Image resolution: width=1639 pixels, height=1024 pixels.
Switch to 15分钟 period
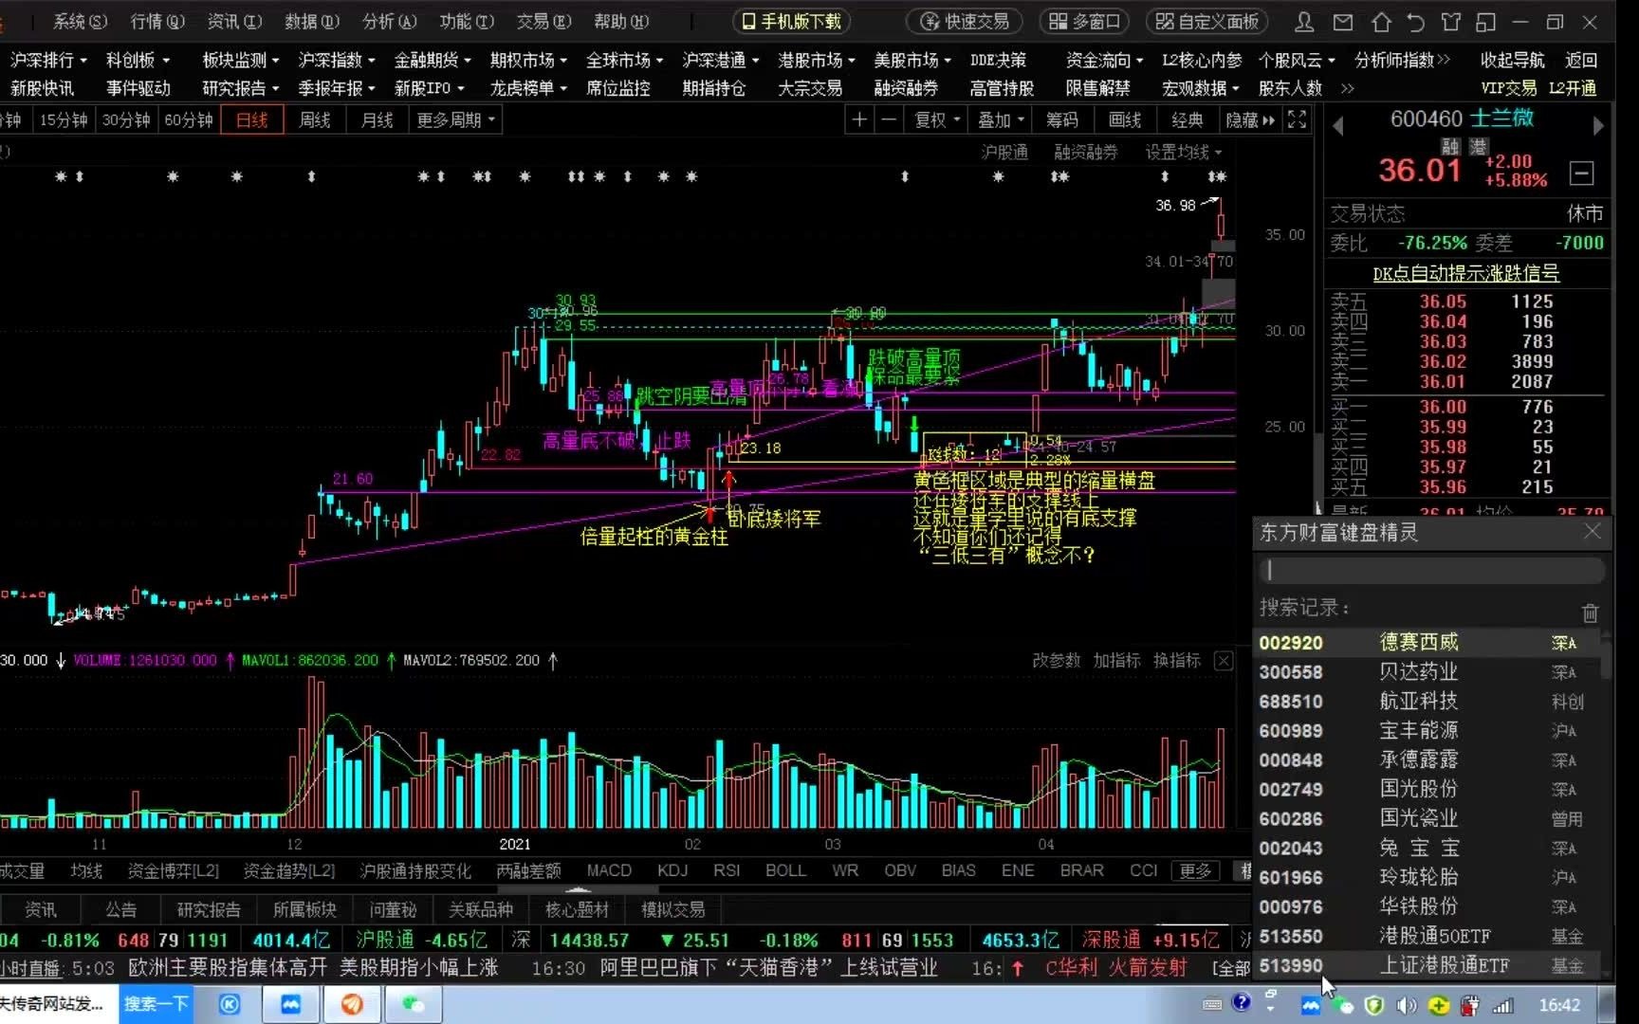click(63, 119)
